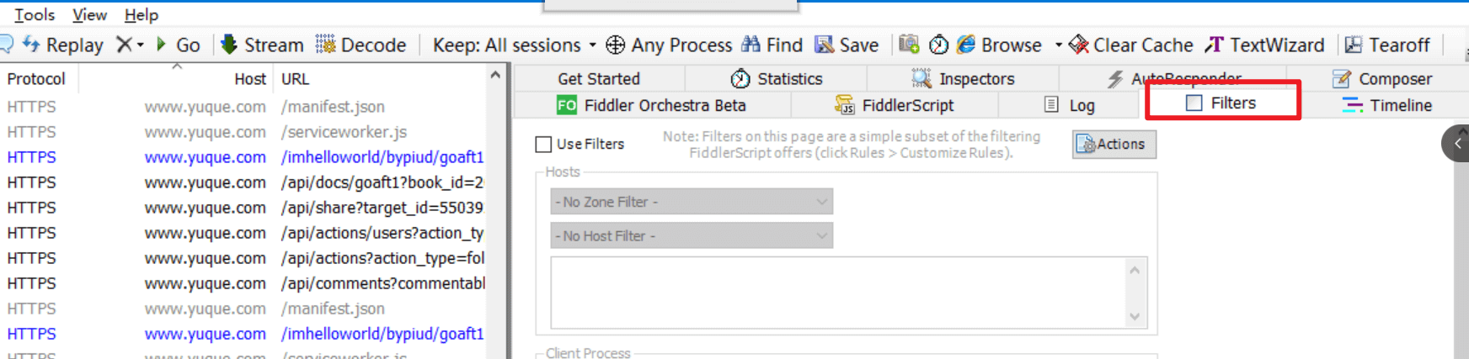Open the No Zone Filter dropdown

point(691,202)
